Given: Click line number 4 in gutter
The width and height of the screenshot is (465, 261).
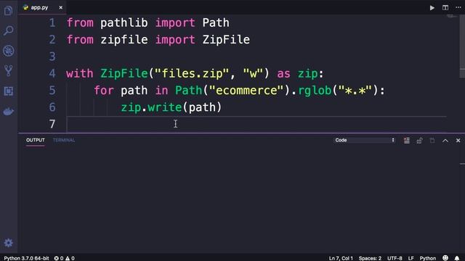Looking at the screenshot, I should pyautogui.click(x=52, y=73).
